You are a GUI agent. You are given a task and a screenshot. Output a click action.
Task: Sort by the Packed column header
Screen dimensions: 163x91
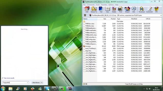coord(111,19)
